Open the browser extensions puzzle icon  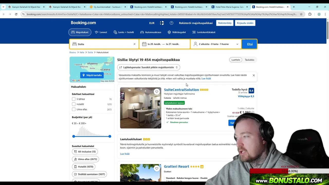click(x=310, y=14)
